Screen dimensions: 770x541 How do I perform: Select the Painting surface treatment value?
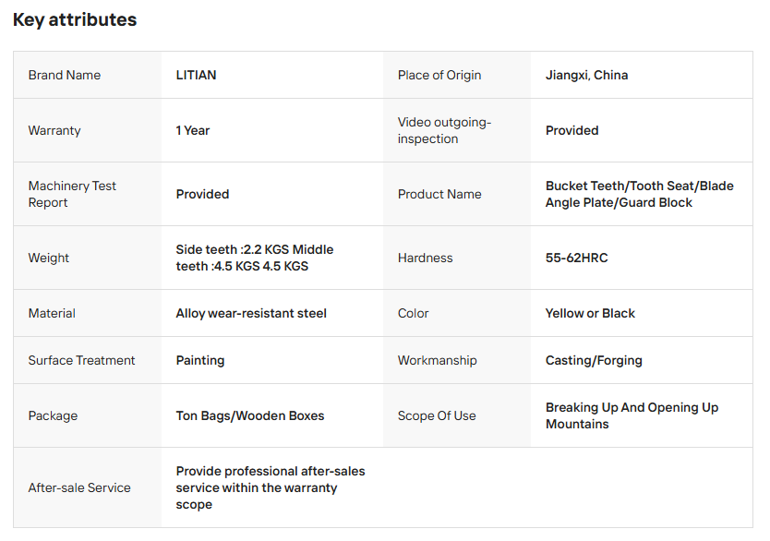click(x=199, y=360)
